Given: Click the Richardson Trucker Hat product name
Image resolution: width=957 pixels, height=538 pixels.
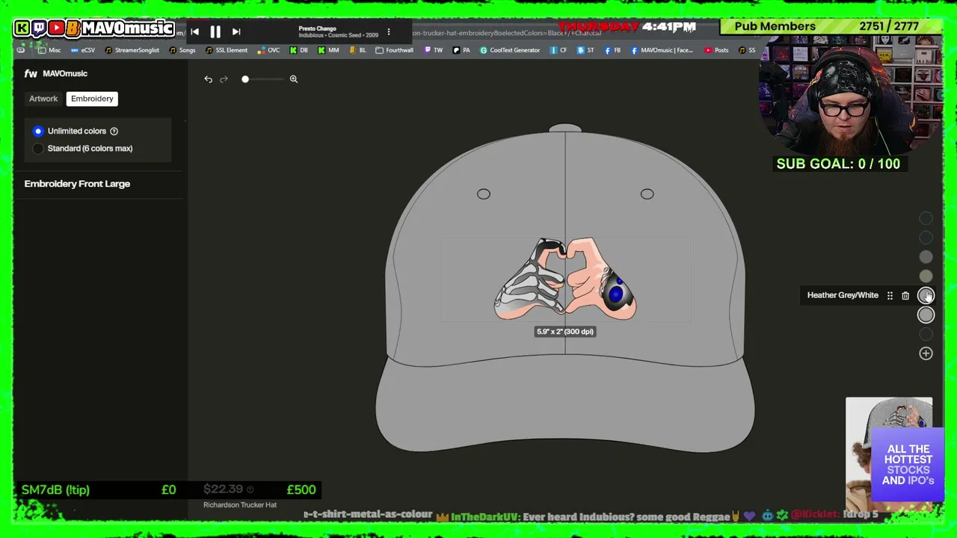Looking at the screenshot, I should coord(240,505).
